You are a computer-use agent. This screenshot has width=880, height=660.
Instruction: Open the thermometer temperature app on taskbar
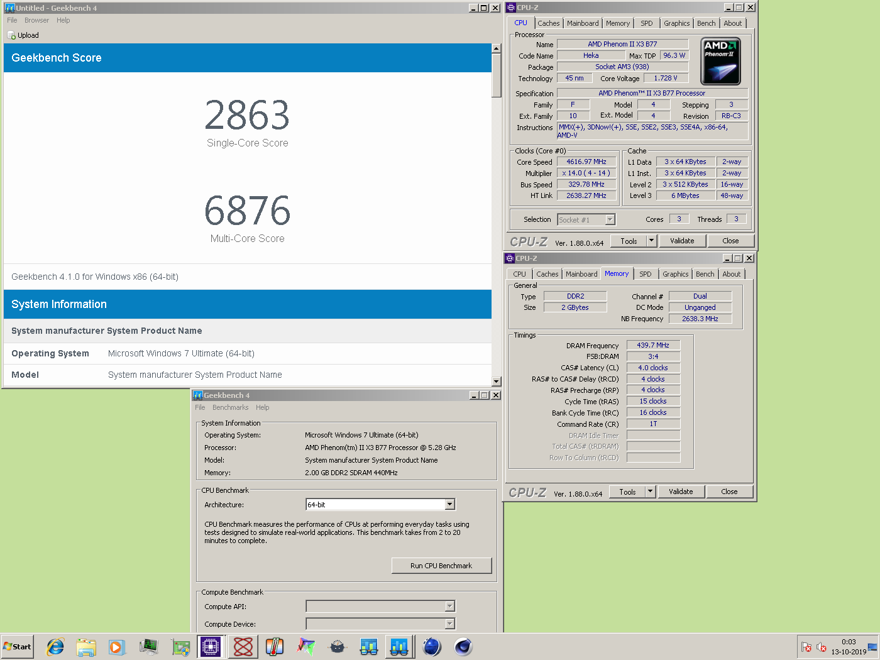click(275, 646)
